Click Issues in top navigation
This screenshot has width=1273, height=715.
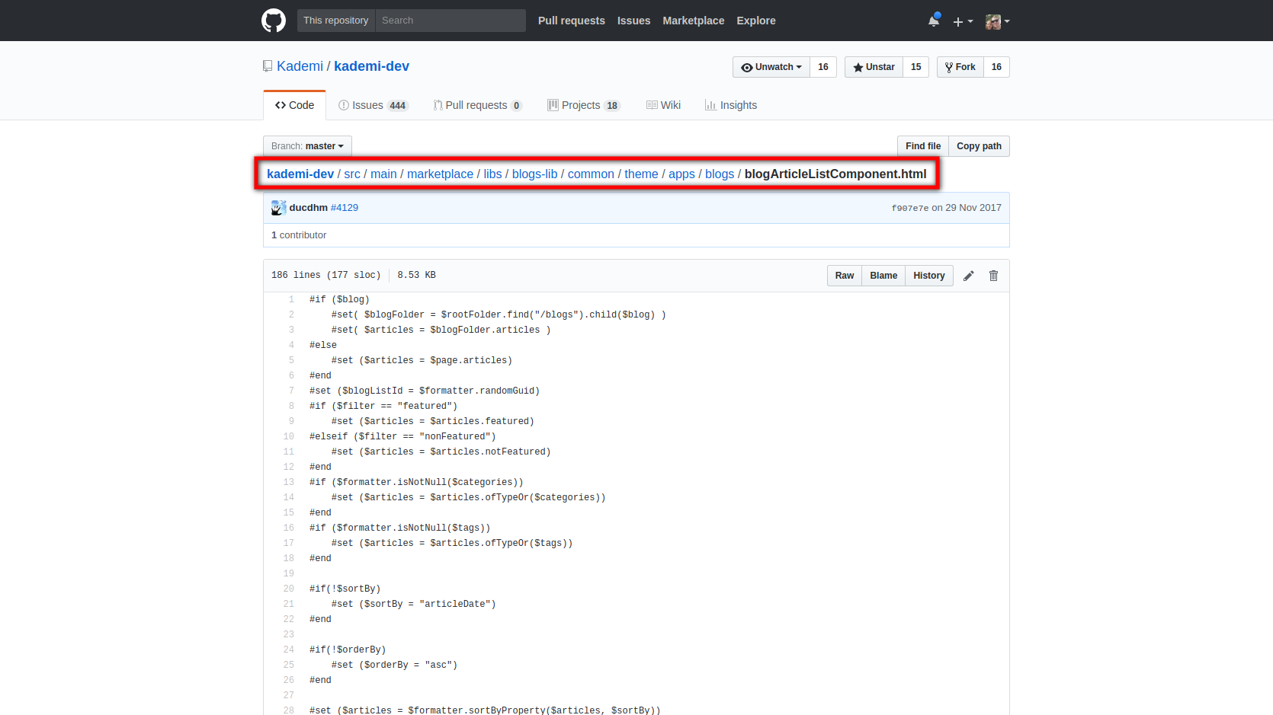coord(633,21)
